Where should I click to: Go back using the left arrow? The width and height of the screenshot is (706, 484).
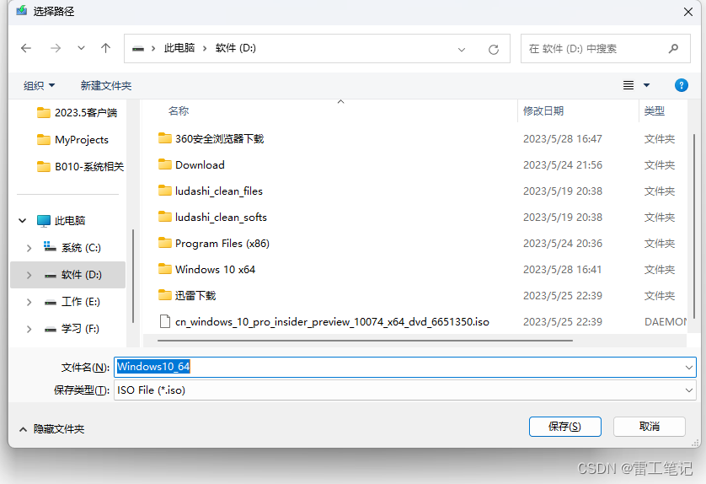(26, 48)
